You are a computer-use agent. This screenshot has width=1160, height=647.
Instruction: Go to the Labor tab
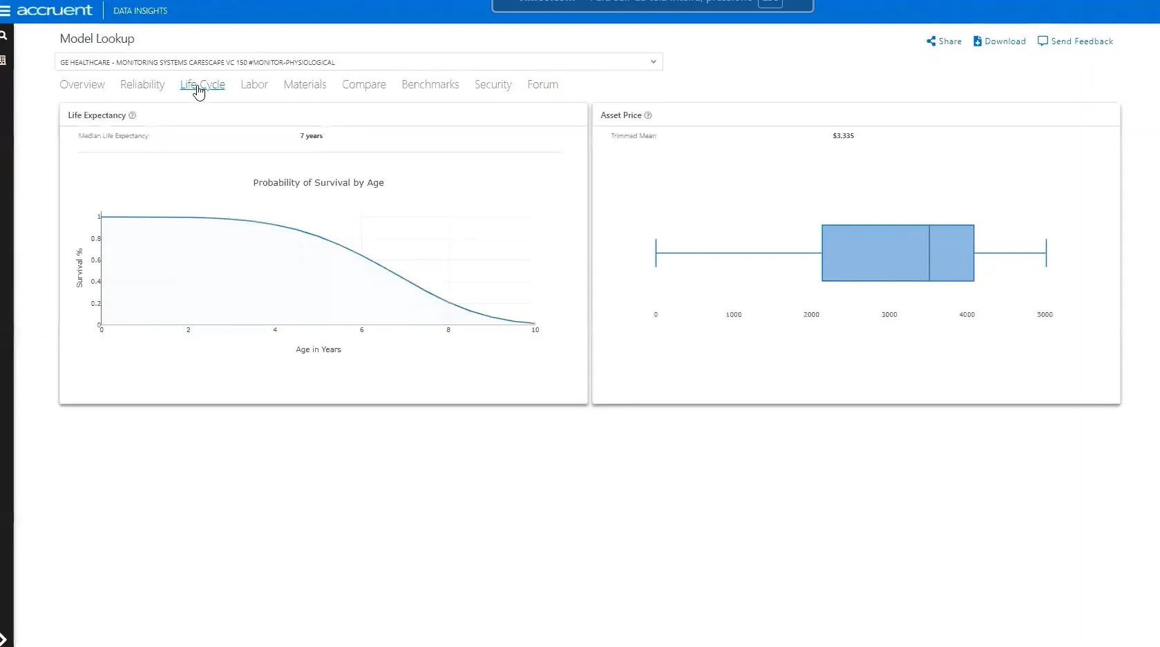pyautogui.click(x=254, y=84)
